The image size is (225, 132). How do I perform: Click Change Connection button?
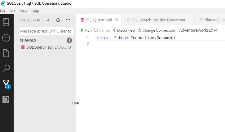(x=157, y=30)
